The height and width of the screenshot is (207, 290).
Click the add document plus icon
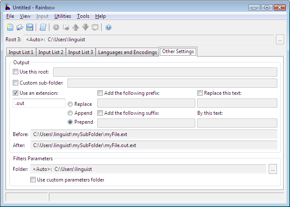coord(56,27)
